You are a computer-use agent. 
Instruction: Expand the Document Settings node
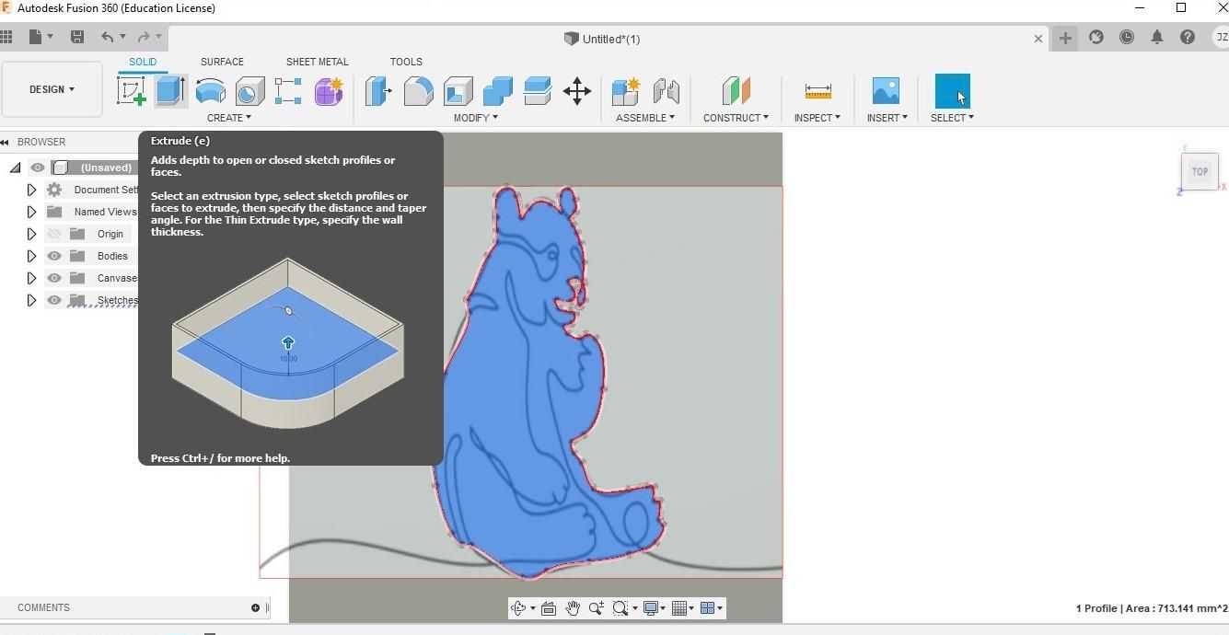click(x=31, y=190)
